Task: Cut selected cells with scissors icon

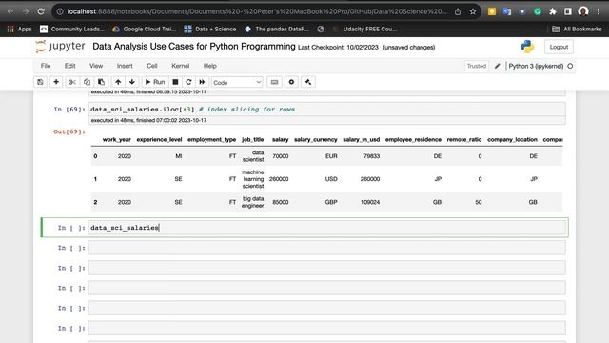Action: [72, 82]
